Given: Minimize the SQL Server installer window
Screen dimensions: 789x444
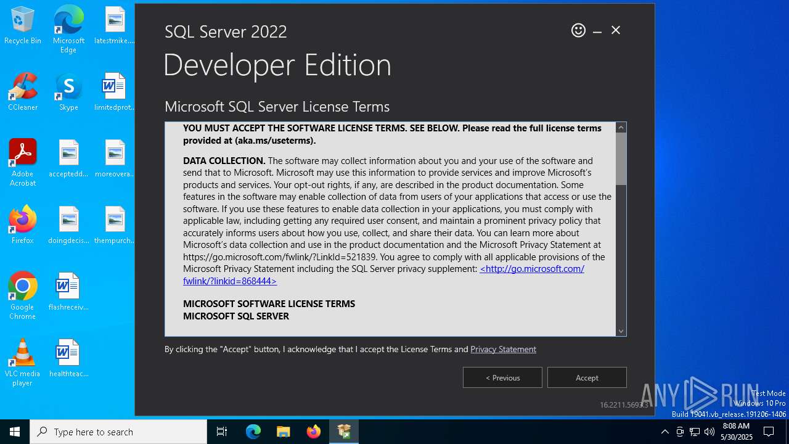Looking at the screenshot, I should tap(597, 31).
